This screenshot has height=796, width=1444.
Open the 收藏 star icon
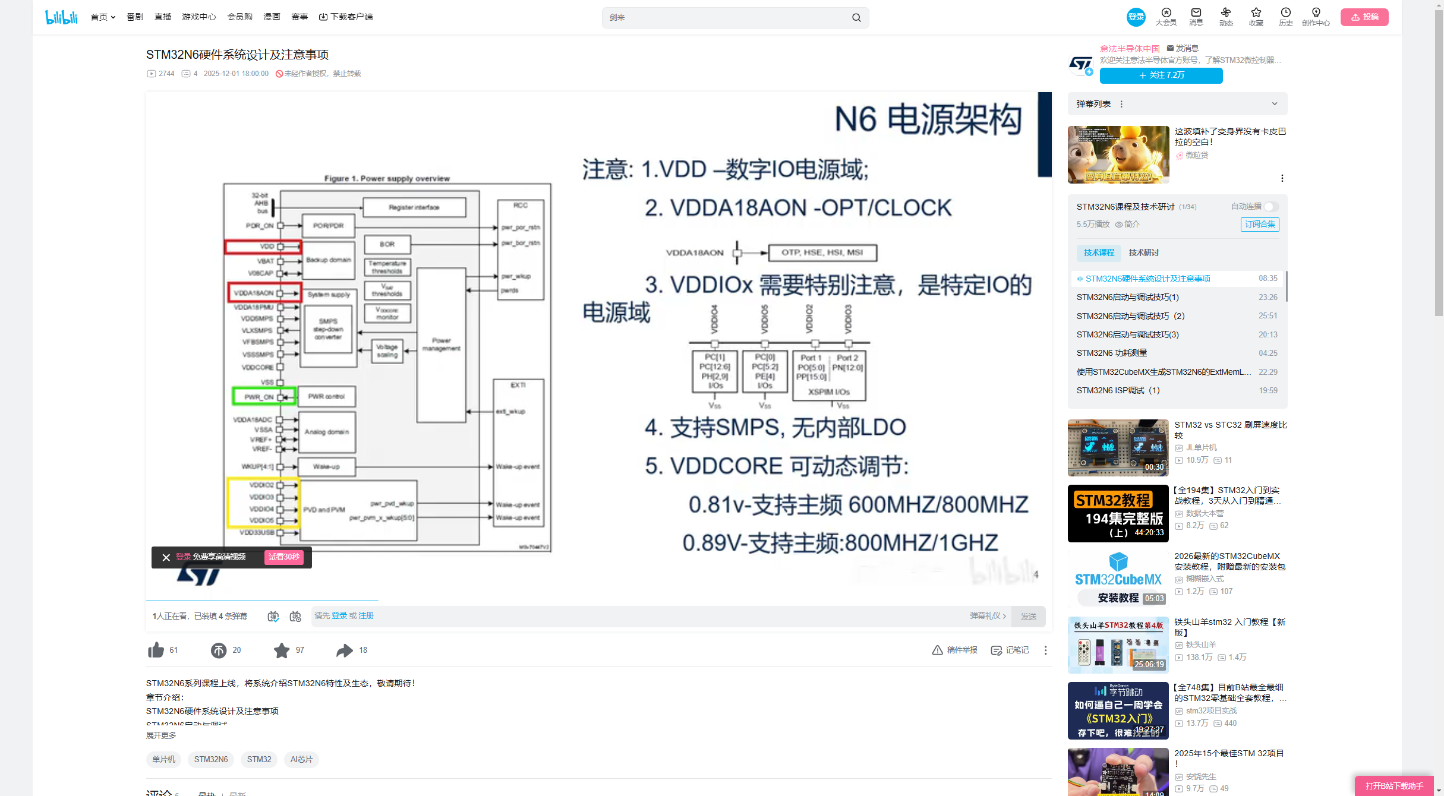pos(1256,17)
